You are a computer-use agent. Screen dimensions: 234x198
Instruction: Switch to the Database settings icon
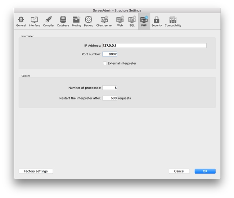pos(63,20)
